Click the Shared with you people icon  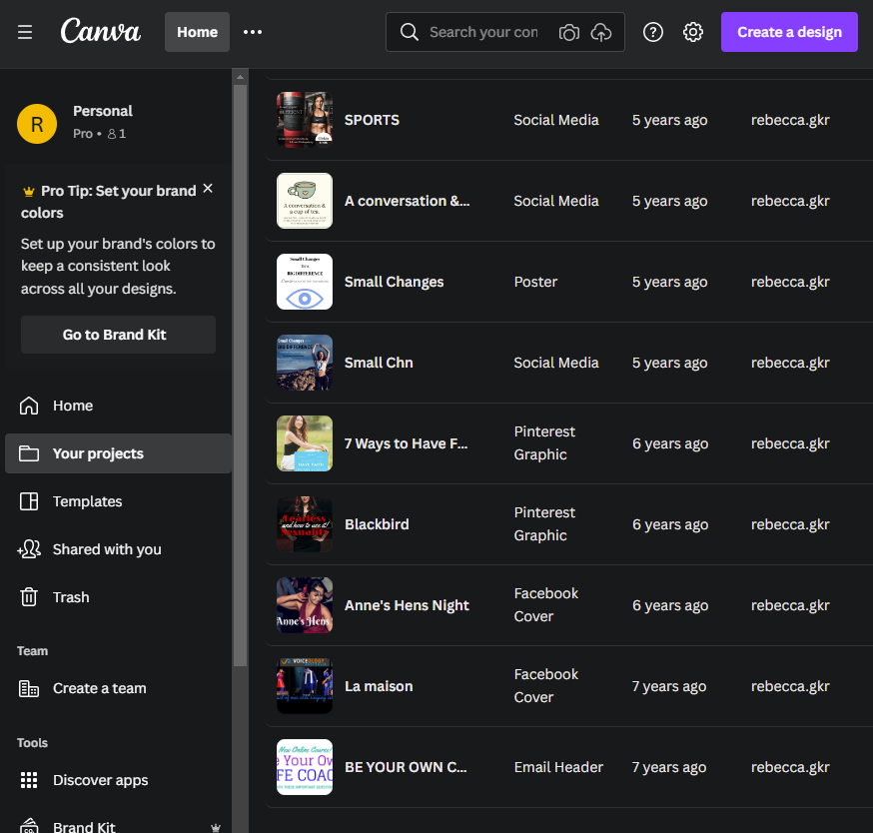pyautogui.click(x=29, y=549)
